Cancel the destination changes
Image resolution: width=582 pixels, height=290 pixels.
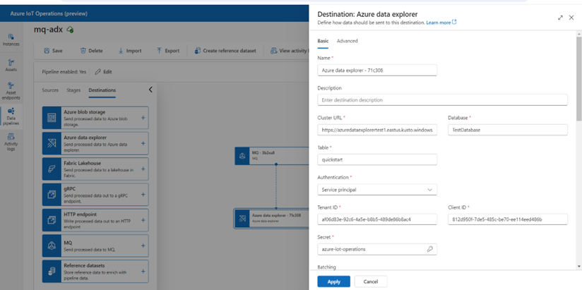[x=371, y=282]
